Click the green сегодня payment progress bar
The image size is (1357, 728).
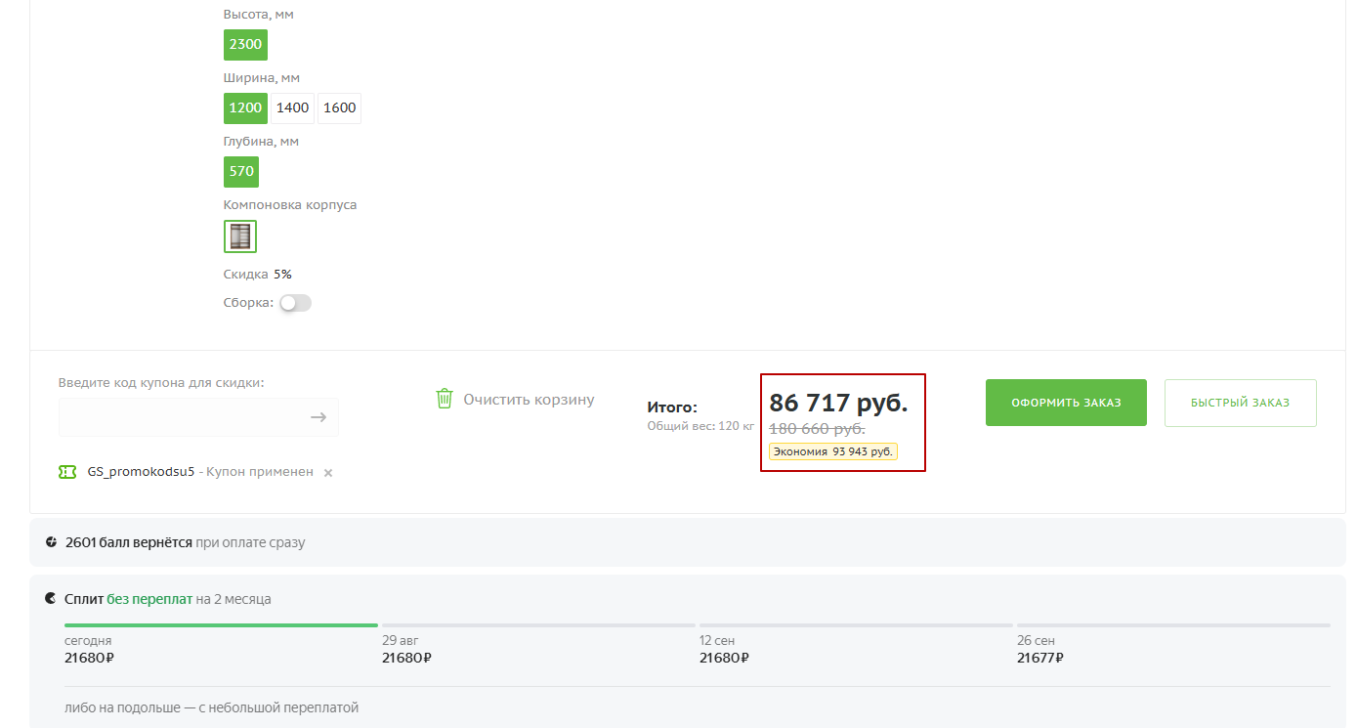coord(221,625)
